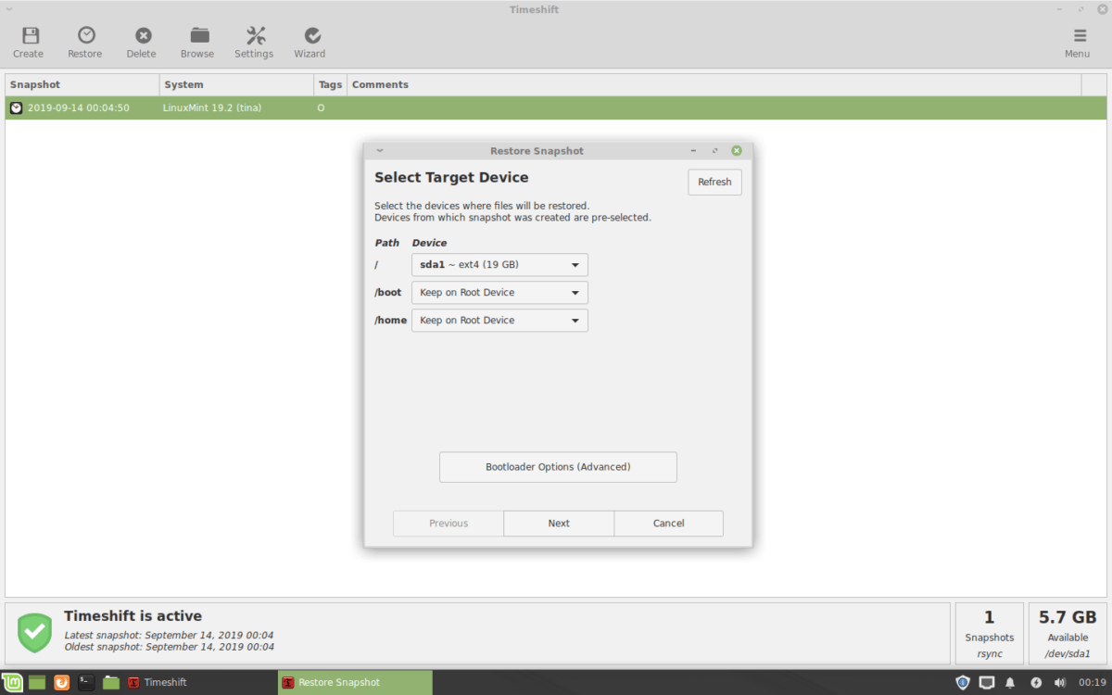Open Bootloader Options (Advanced)
Viewport: 1112px width, 695px height.
558,467
